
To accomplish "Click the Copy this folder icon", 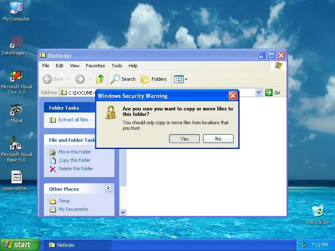I will 53,160.
